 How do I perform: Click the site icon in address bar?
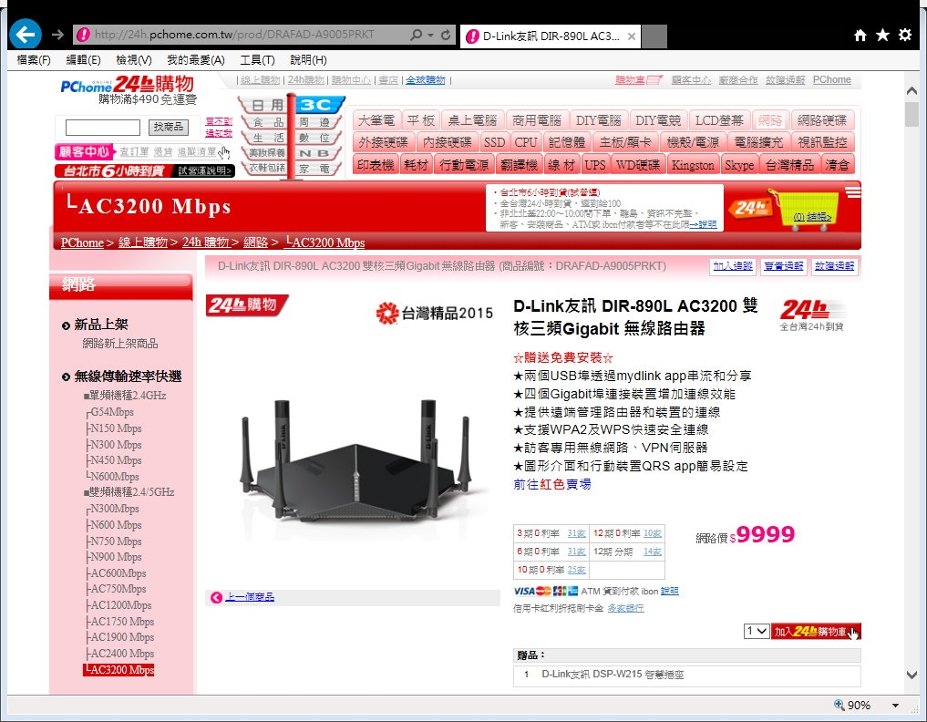pos(83,35)
